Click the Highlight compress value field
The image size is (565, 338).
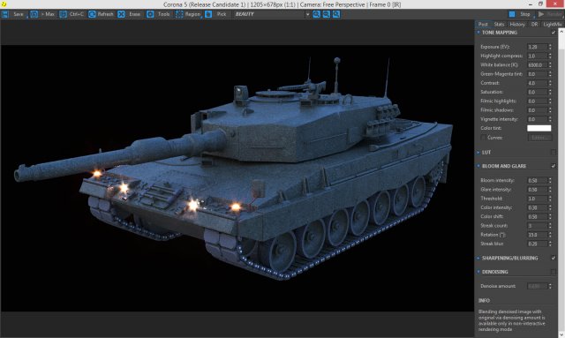click(538, 56)
